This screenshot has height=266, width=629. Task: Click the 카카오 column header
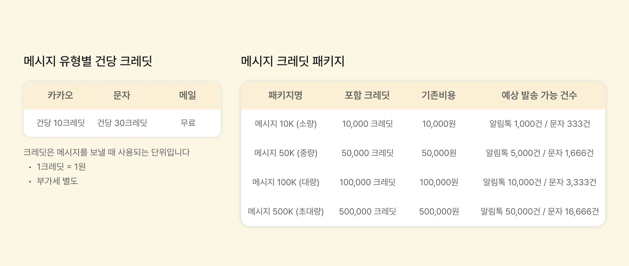click(60, 95)
